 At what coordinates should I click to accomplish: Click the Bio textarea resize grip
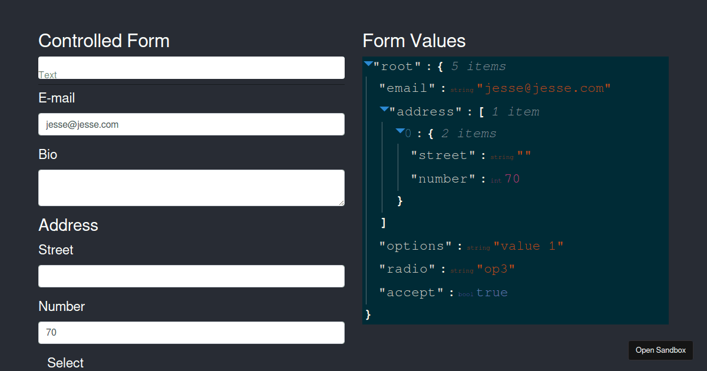[342, 203]
